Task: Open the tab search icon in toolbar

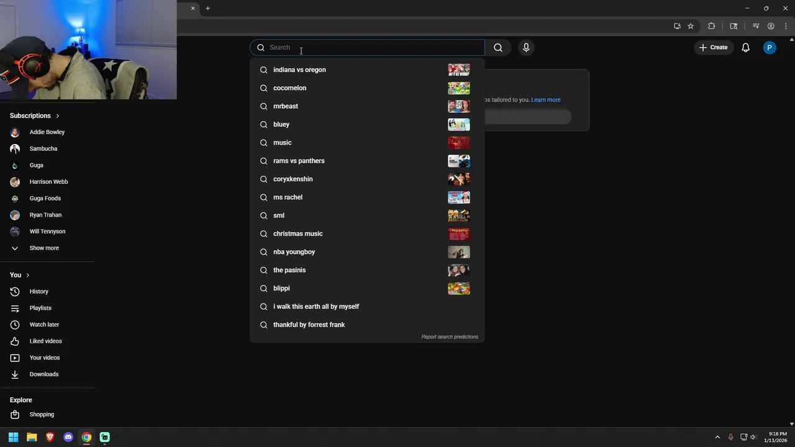Action: point(734,26)
